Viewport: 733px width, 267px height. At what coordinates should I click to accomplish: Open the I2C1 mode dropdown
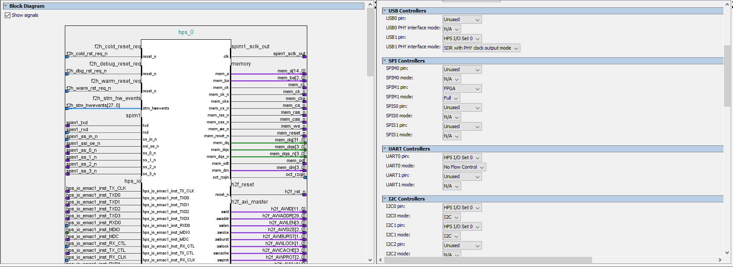tap(451, 236)
